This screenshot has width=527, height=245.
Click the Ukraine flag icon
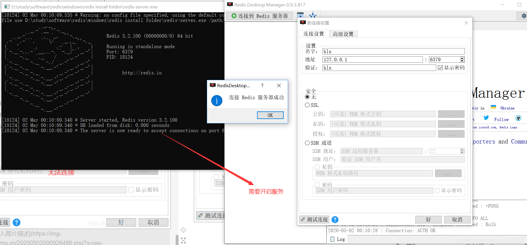coord(493,107)
